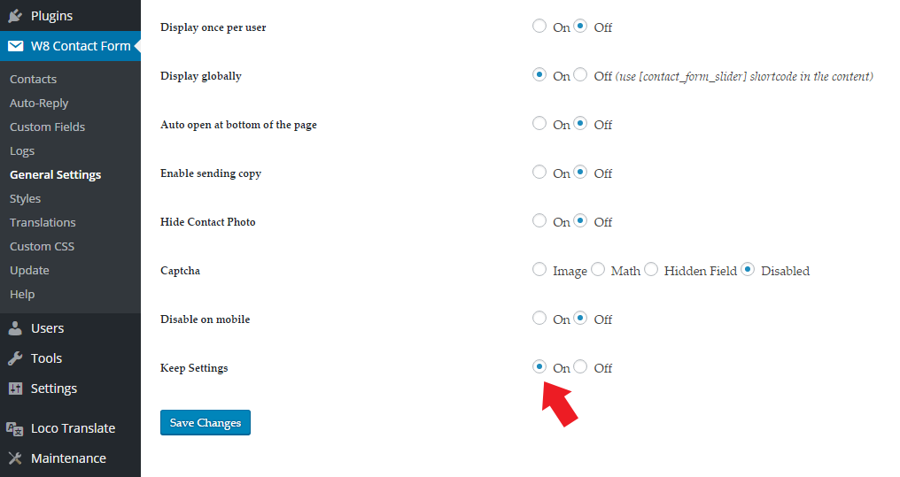Select the Math captcha option

pyautogui.click(x=598, y=269)
